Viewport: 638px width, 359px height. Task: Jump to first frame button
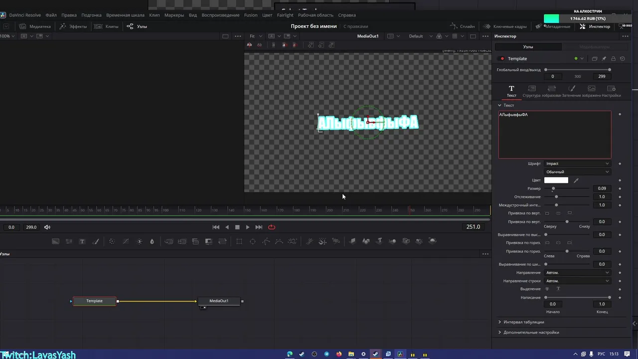(216, 227)
